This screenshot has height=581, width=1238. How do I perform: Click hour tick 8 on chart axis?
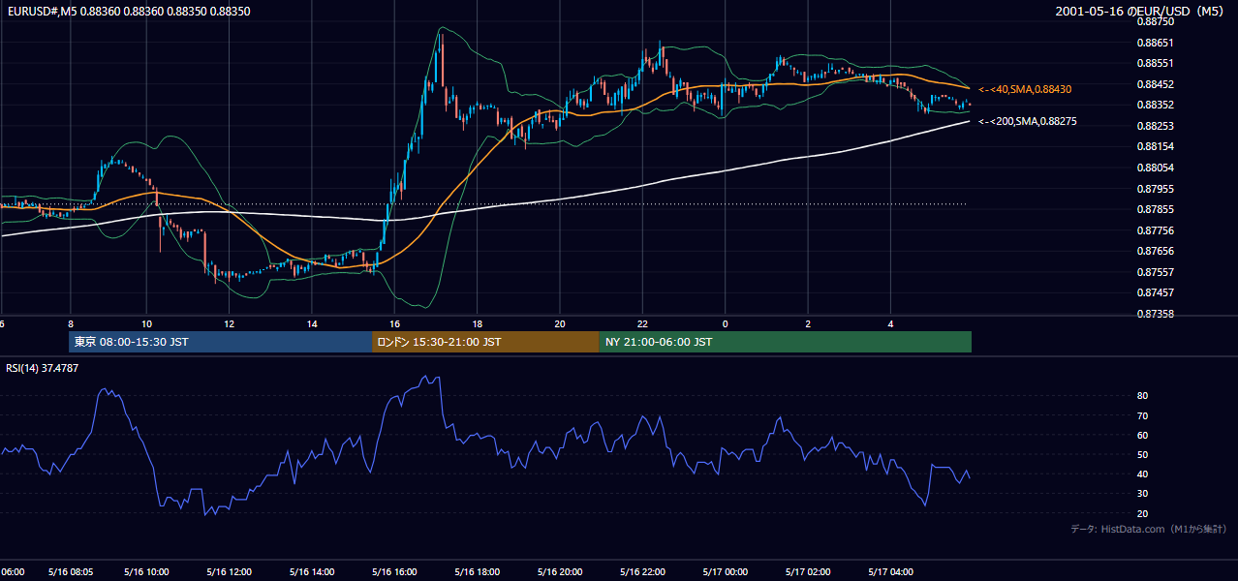coord(70,324)
